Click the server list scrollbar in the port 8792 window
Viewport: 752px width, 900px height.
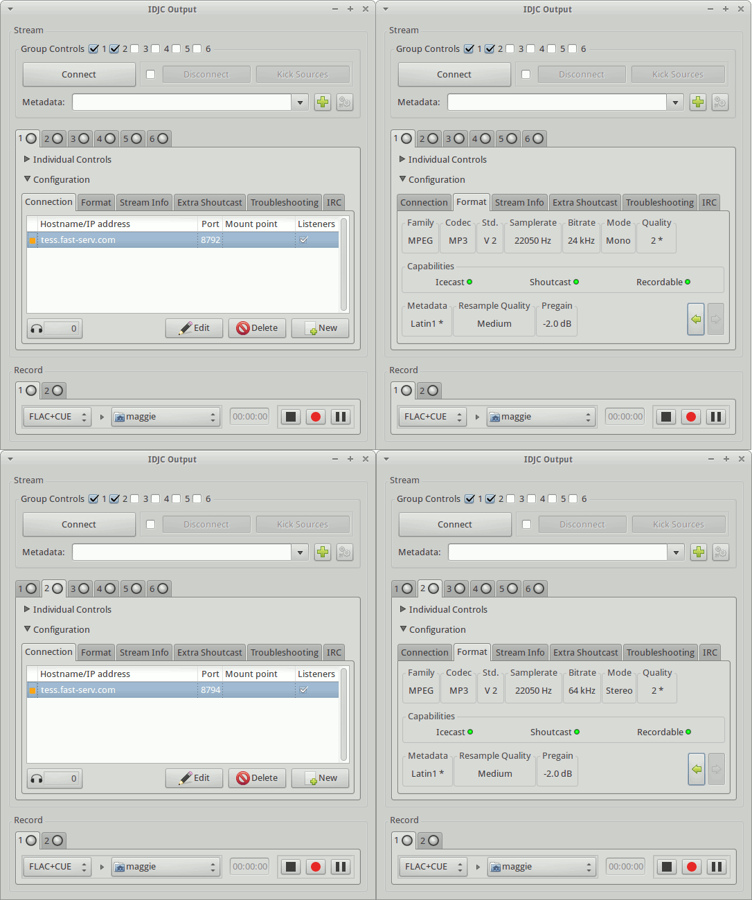click(x=343, y=264)
